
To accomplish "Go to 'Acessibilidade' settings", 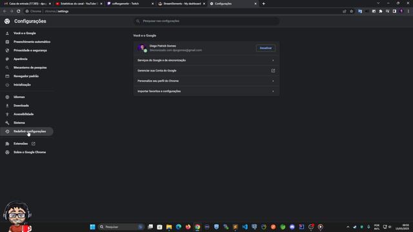I will (x=23, y=114).
